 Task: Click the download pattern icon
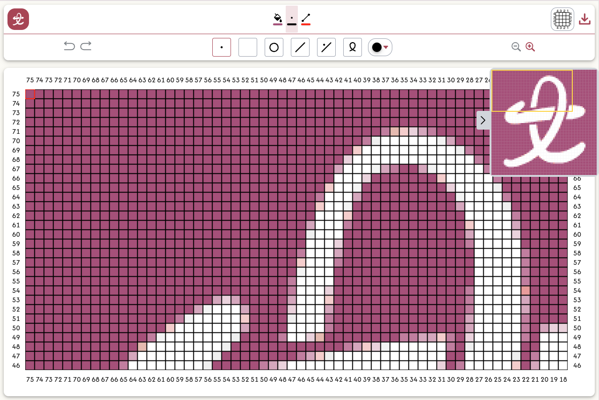point(585,19)
